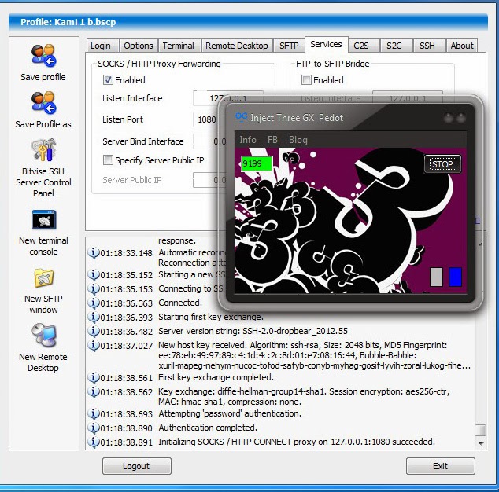This screenshot has width=499, height=492.
Task: Click 'Server version string: SSH-2.0-dropbear_2012.55' log text
Action: 253,331
